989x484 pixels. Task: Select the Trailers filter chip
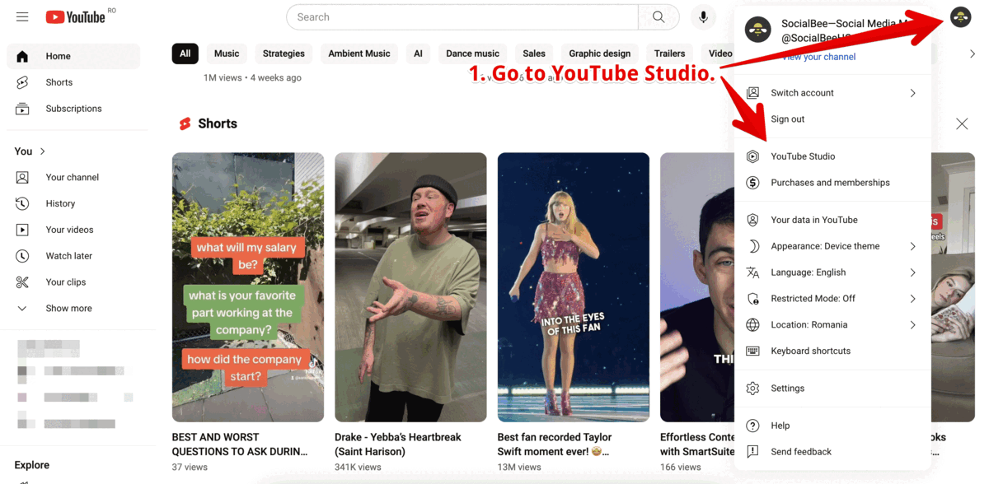click(670, 54)
